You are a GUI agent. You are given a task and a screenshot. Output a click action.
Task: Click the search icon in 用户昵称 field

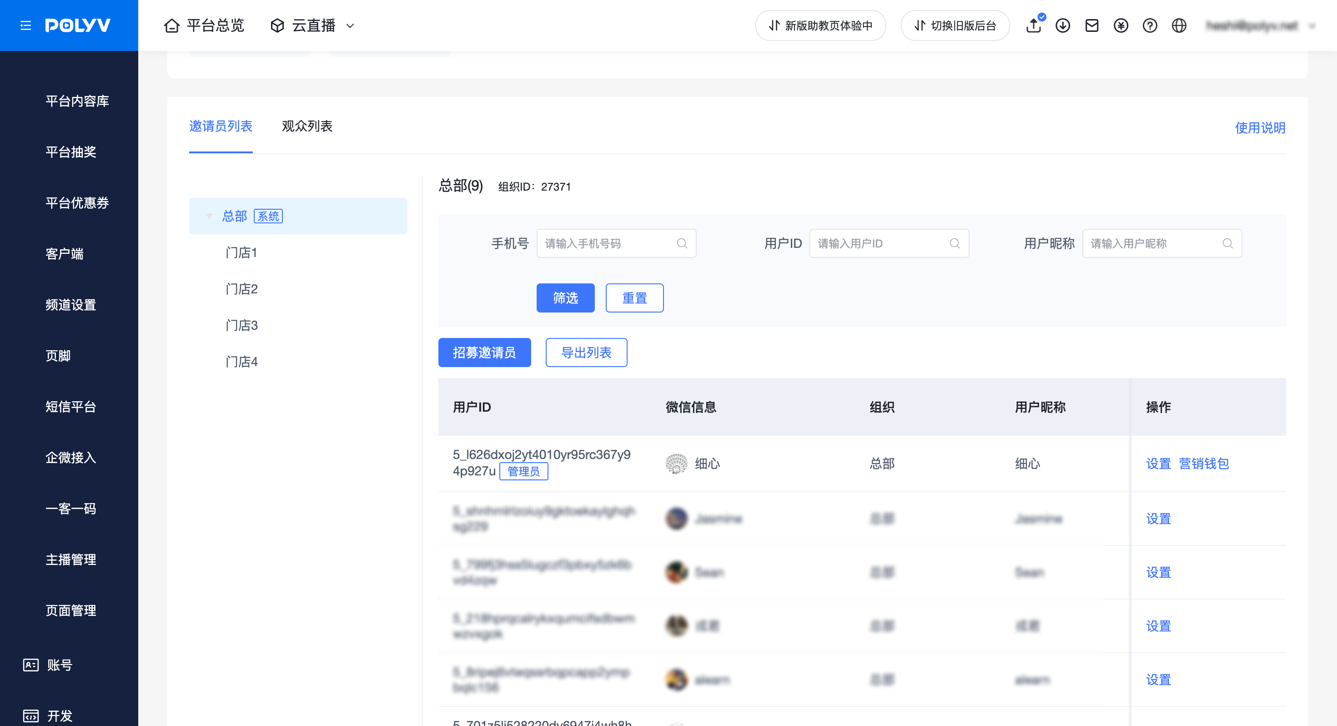(x=1227, y=243)
